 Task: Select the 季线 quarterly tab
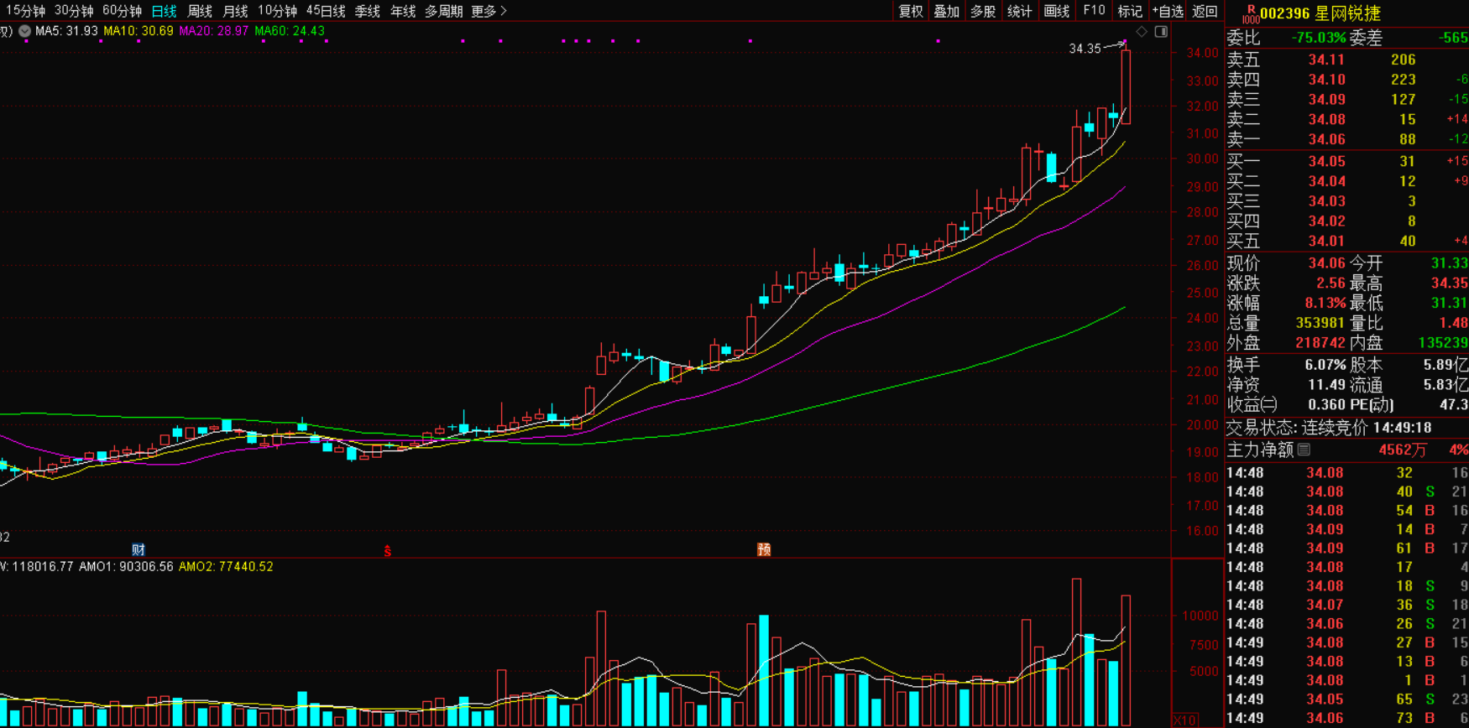(x=368, y=11)
